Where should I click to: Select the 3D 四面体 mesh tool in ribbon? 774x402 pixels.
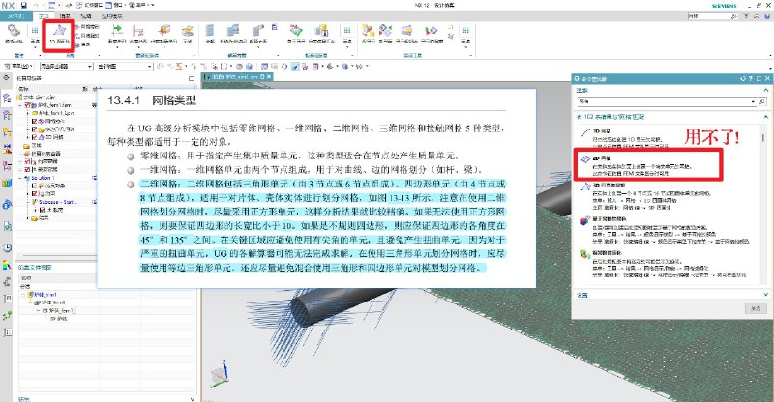(x=59, y=34)
